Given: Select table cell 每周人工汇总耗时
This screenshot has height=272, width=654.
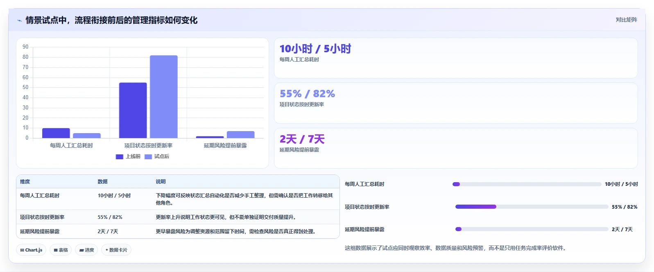Looking at the screenshot, I should 40,196.
